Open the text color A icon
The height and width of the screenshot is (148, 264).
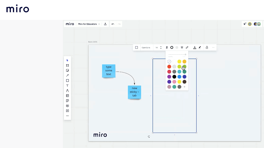click(195, 48)
